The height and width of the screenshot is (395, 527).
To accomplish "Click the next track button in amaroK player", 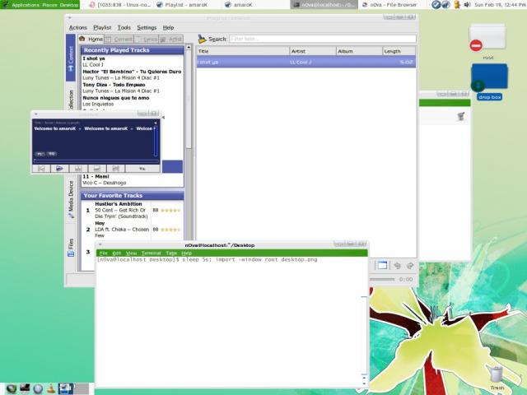I will coord(115,168).
